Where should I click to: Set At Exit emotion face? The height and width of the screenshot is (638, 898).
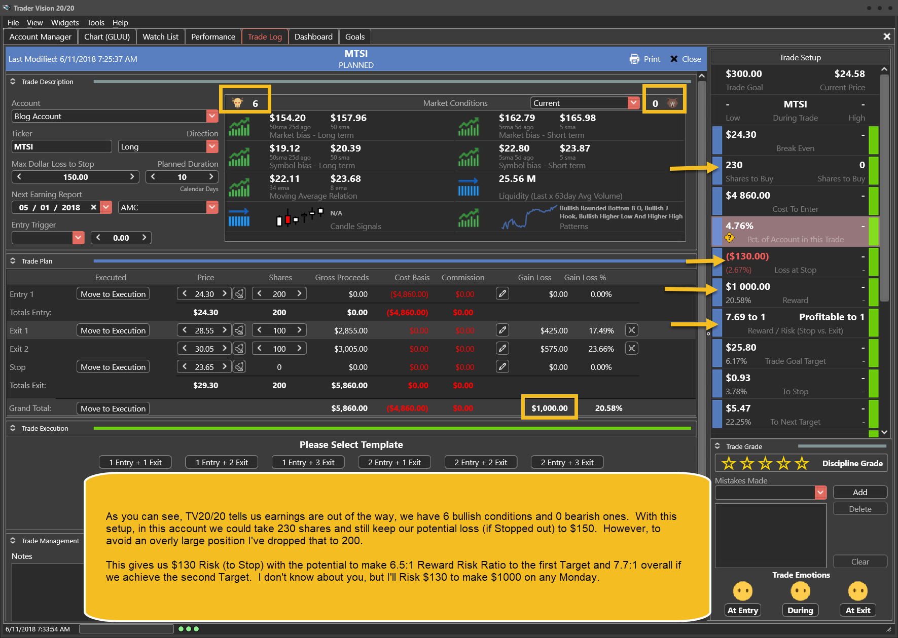click(x=858, y=591)
